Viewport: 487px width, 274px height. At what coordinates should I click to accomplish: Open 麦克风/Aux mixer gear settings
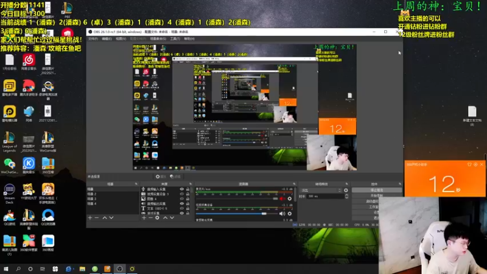[290, 198]
